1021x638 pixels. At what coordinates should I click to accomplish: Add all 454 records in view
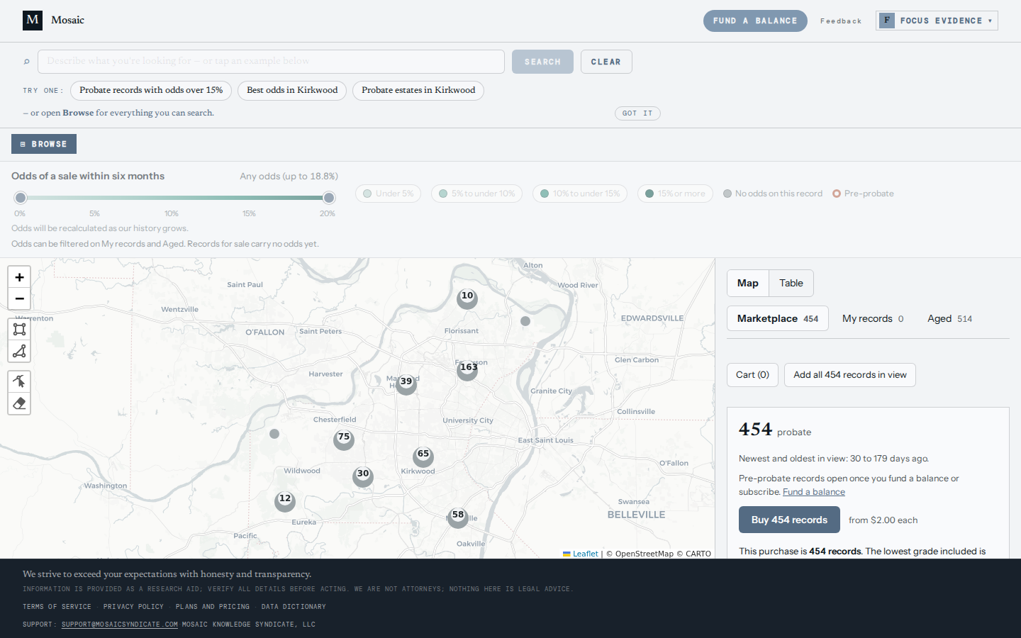coord(850,375)
